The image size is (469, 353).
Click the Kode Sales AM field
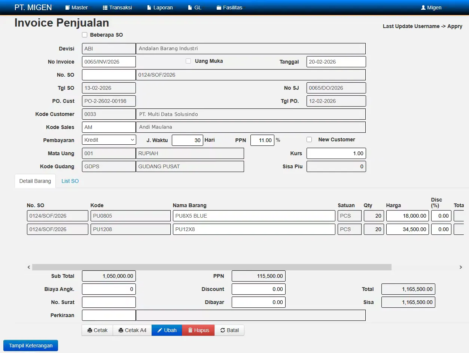(x=109, y=127)
